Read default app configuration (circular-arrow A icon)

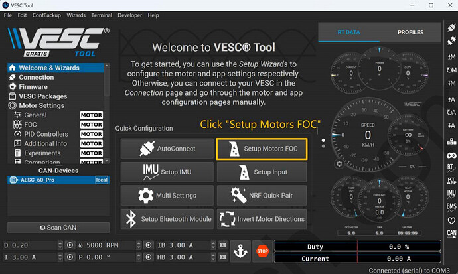[451, 112]
